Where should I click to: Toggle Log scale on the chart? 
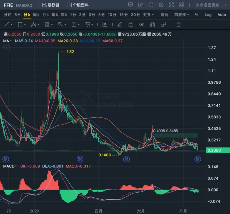208,15
